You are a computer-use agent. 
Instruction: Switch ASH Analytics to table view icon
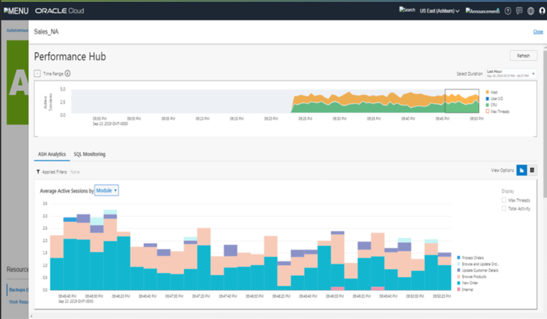pyautogui.click(x=533, y=170)
